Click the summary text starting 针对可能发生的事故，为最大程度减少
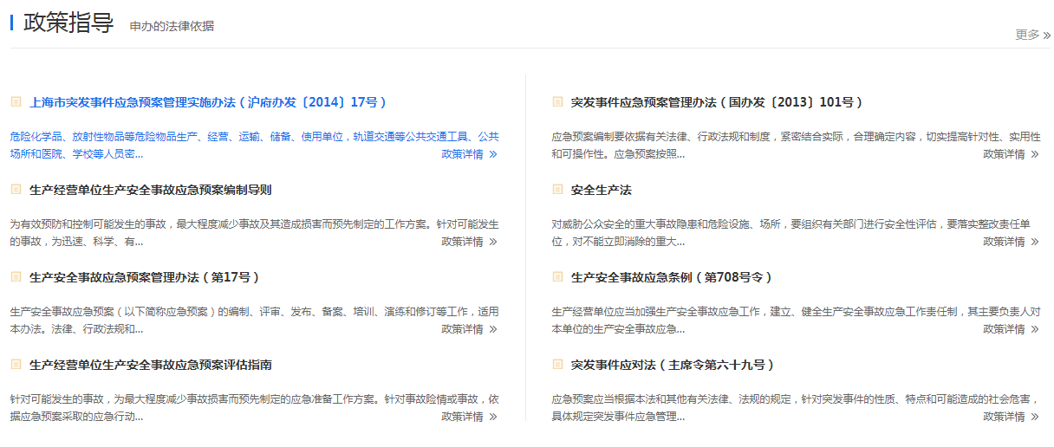 pos(255,408)
